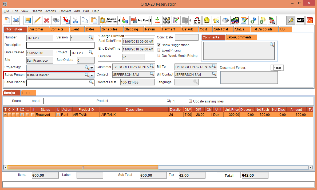Switch to the Customer tab
This screenshot has height=190, width=317.
pos(38,29)
